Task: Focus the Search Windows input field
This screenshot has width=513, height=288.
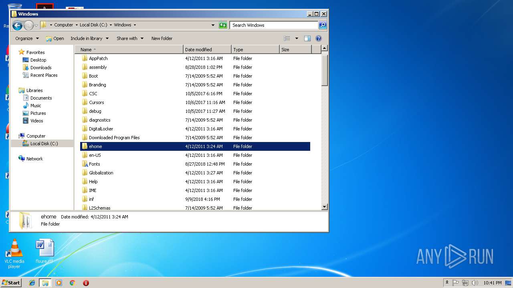Action: point(274,25)
